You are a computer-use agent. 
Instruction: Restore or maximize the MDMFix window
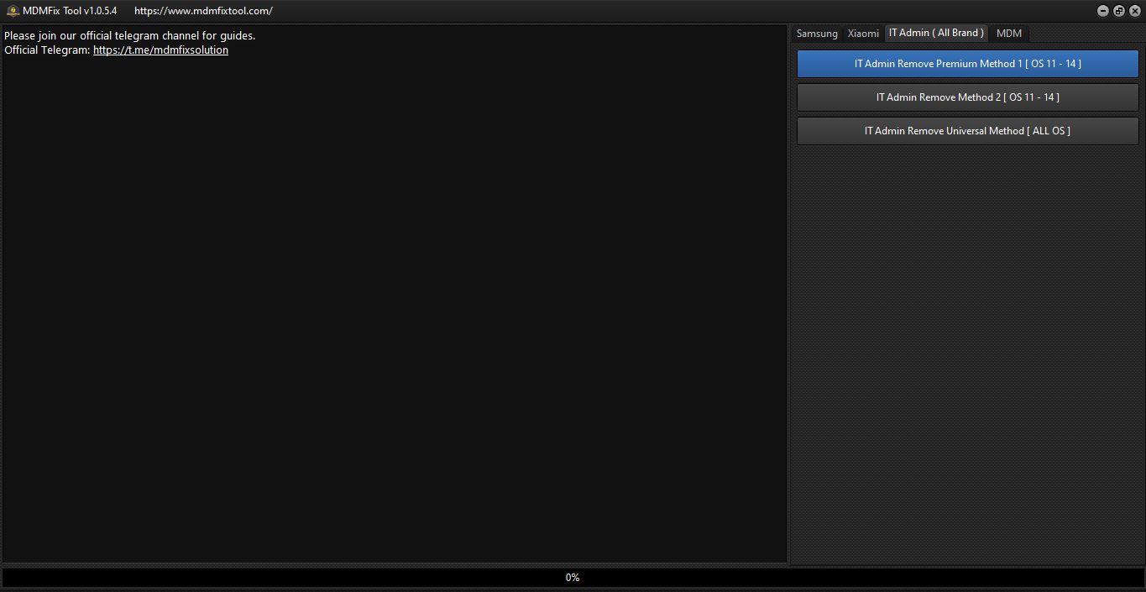pos(1119,11)
